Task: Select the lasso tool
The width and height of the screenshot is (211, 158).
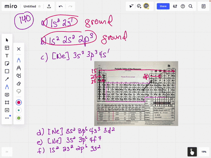Action: (18, 91)
